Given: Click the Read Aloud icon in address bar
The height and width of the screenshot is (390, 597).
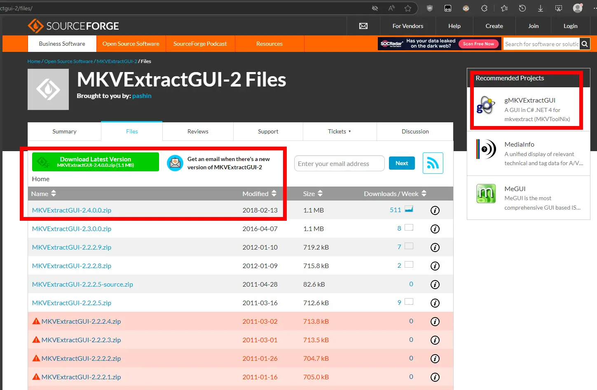Looking at the screenshot, I should tap(391, 8).
